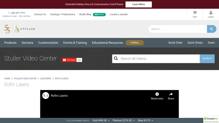Click the Rofin Lasers channel avatar
The image size is (219, 123).
(46, 96)
